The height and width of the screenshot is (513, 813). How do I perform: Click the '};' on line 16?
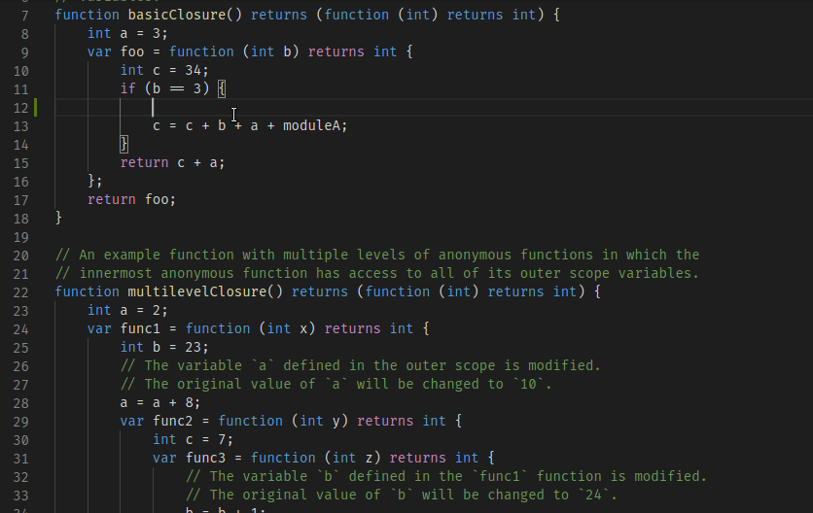click(95, 181)
